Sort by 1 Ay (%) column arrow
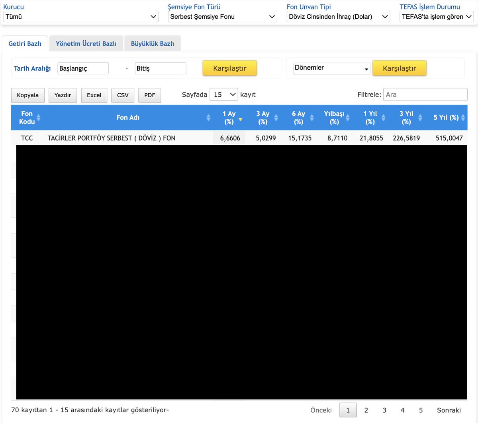The image size is (478, 423). pyautogui.click(x=240, y=119)
